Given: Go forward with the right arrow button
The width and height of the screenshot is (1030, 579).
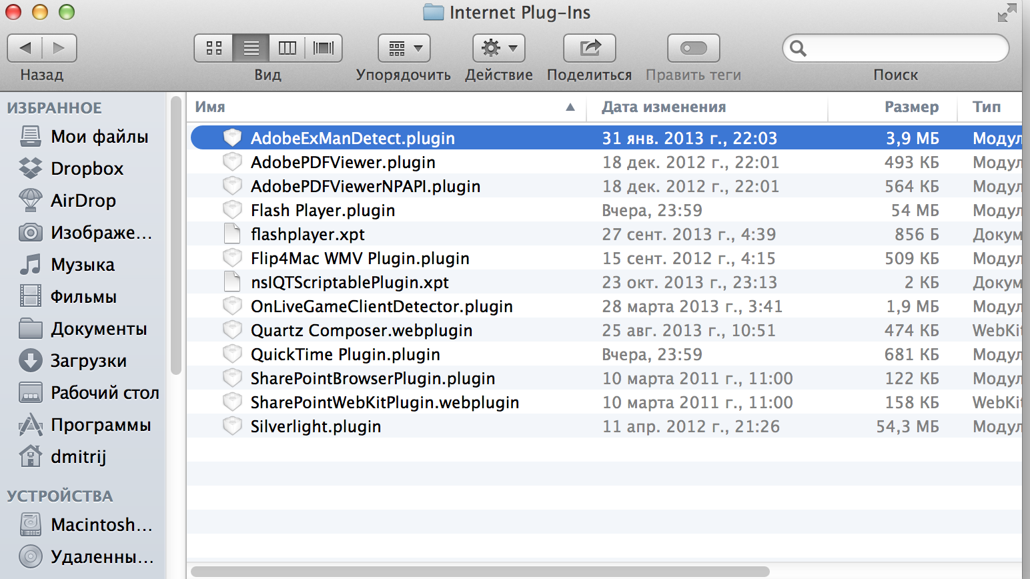Looking at the screenshot, I should (x=59, y=48).
